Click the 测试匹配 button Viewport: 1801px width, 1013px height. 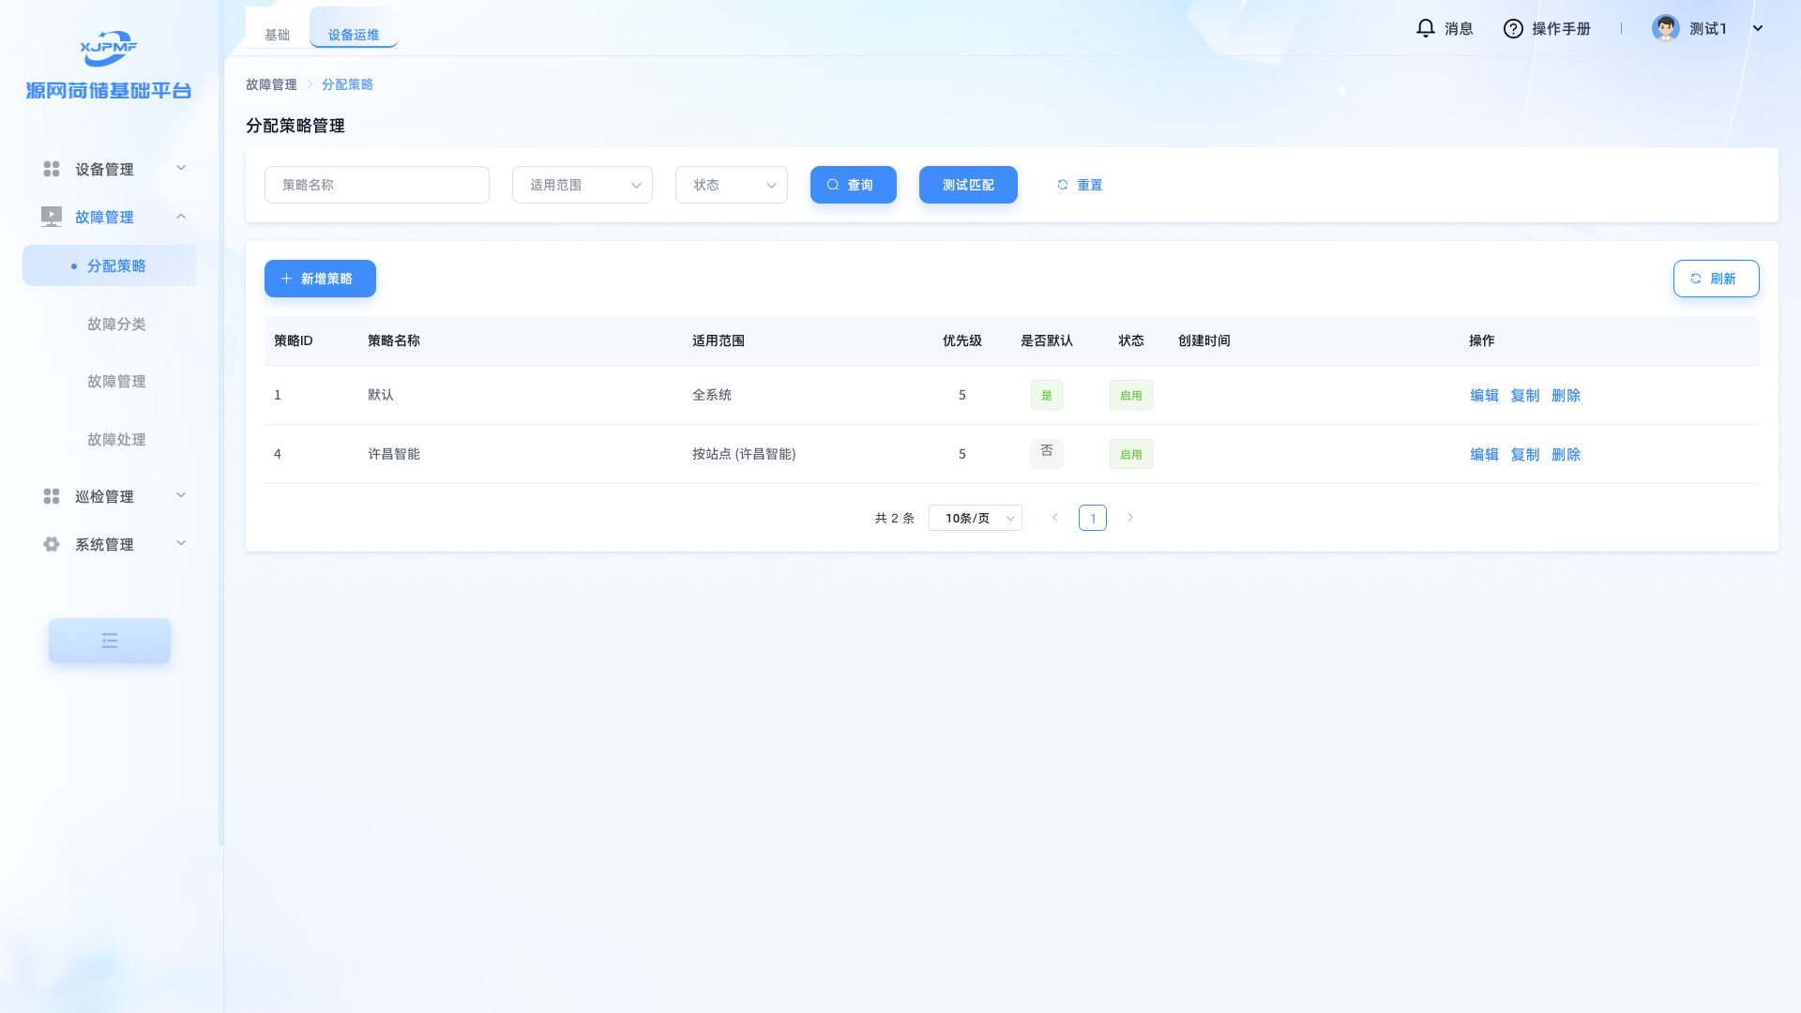968,185
